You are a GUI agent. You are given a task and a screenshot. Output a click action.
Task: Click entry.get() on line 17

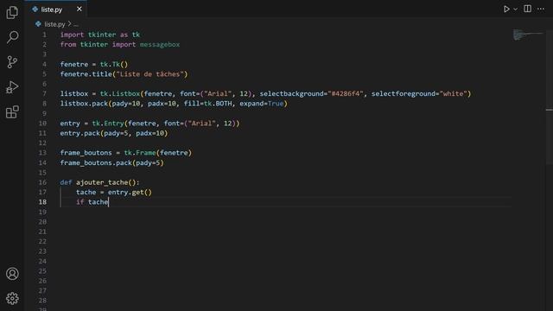[130, 192]
